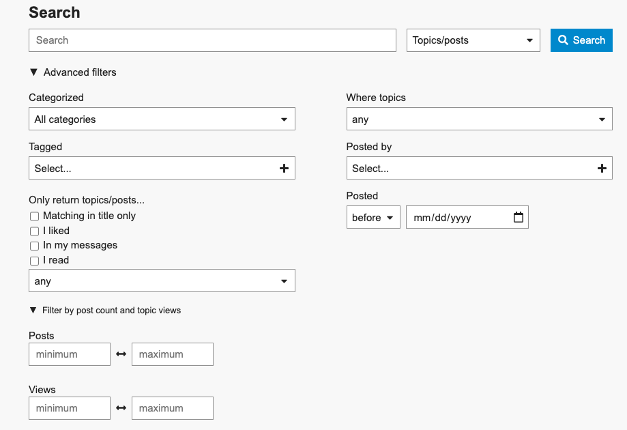627x430 pixels.
Task: Open the before date qualifier dropdown
Action: [373, 218]
